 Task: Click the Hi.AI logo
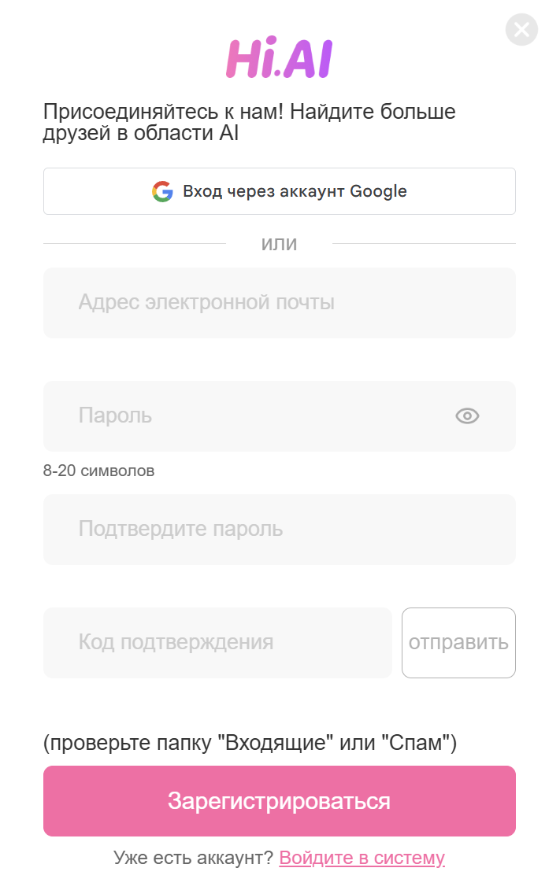(x=280, y=58)
